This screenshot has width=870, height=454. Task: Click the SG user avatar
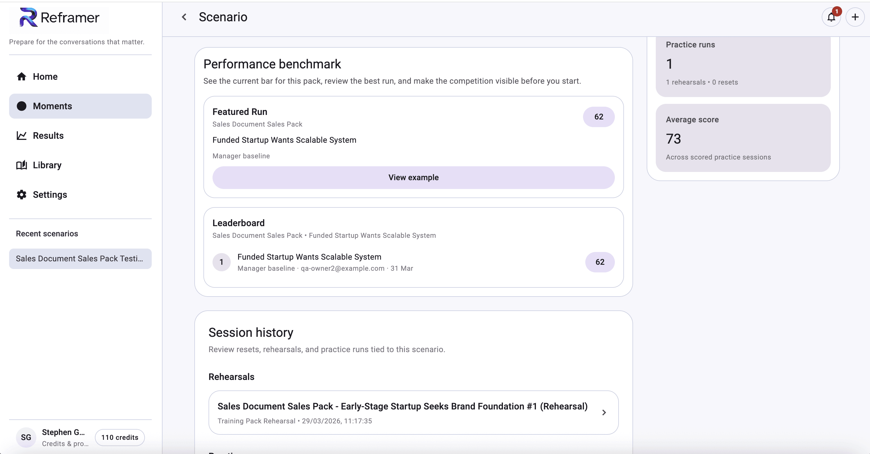26,438
